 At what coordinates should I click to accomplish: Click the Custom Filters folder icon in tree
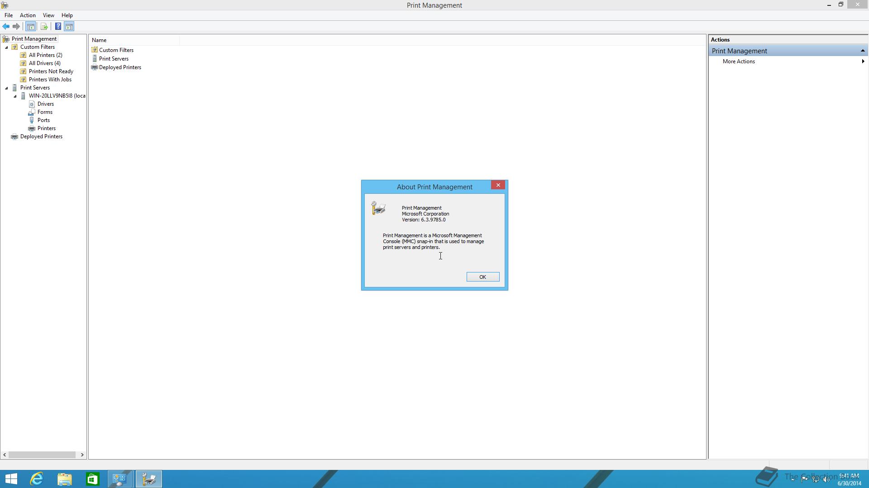click(15, 47)
